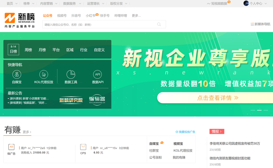Click 点击查看详情 banner button

[x=215, y=98]
